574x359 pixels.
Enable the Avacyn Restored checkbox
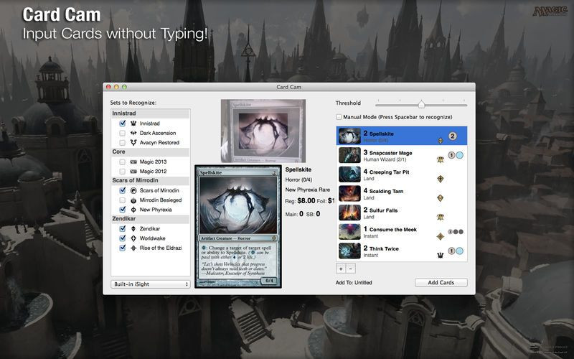point(123,142)
